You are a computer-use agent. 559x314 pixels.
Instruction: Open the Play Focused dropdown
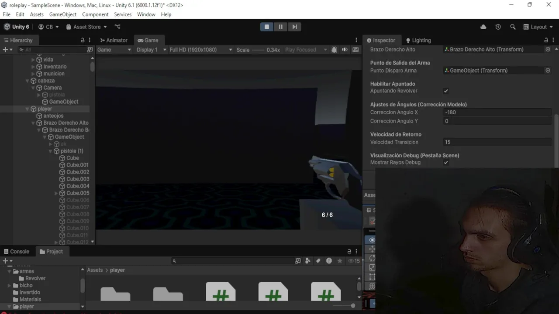pos(306,50)
